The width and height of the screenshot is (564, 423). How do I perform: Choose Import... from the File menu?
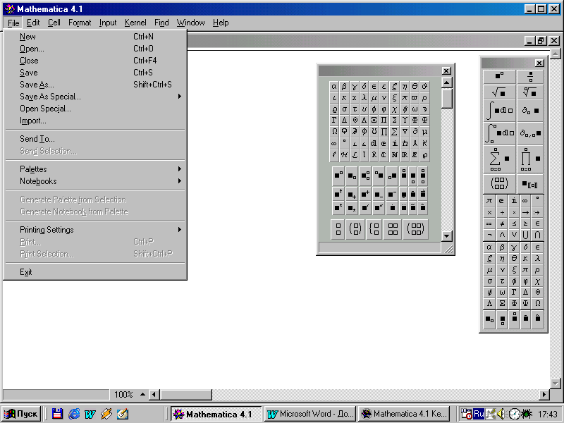coord(95,121)
